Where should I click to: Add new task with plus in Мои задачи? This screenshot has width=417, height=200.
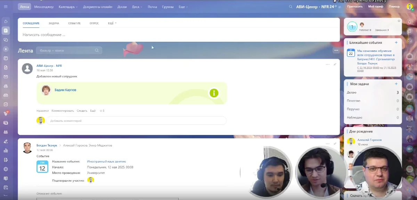(396, 84)
